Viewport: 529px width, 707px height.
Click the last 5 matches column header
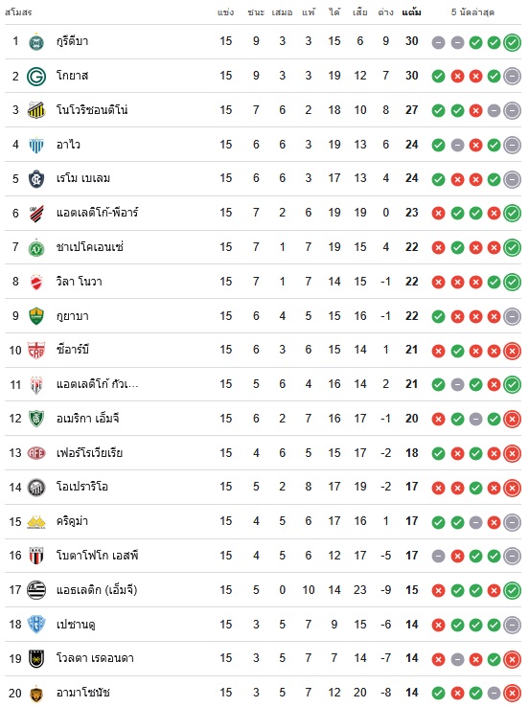472,12
